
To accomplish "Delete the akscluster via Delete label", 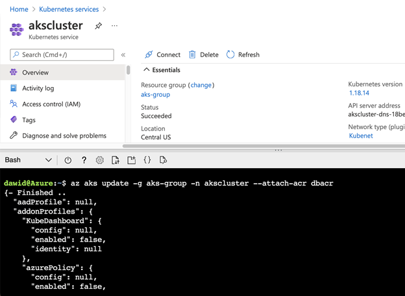I will click(209, 55).
